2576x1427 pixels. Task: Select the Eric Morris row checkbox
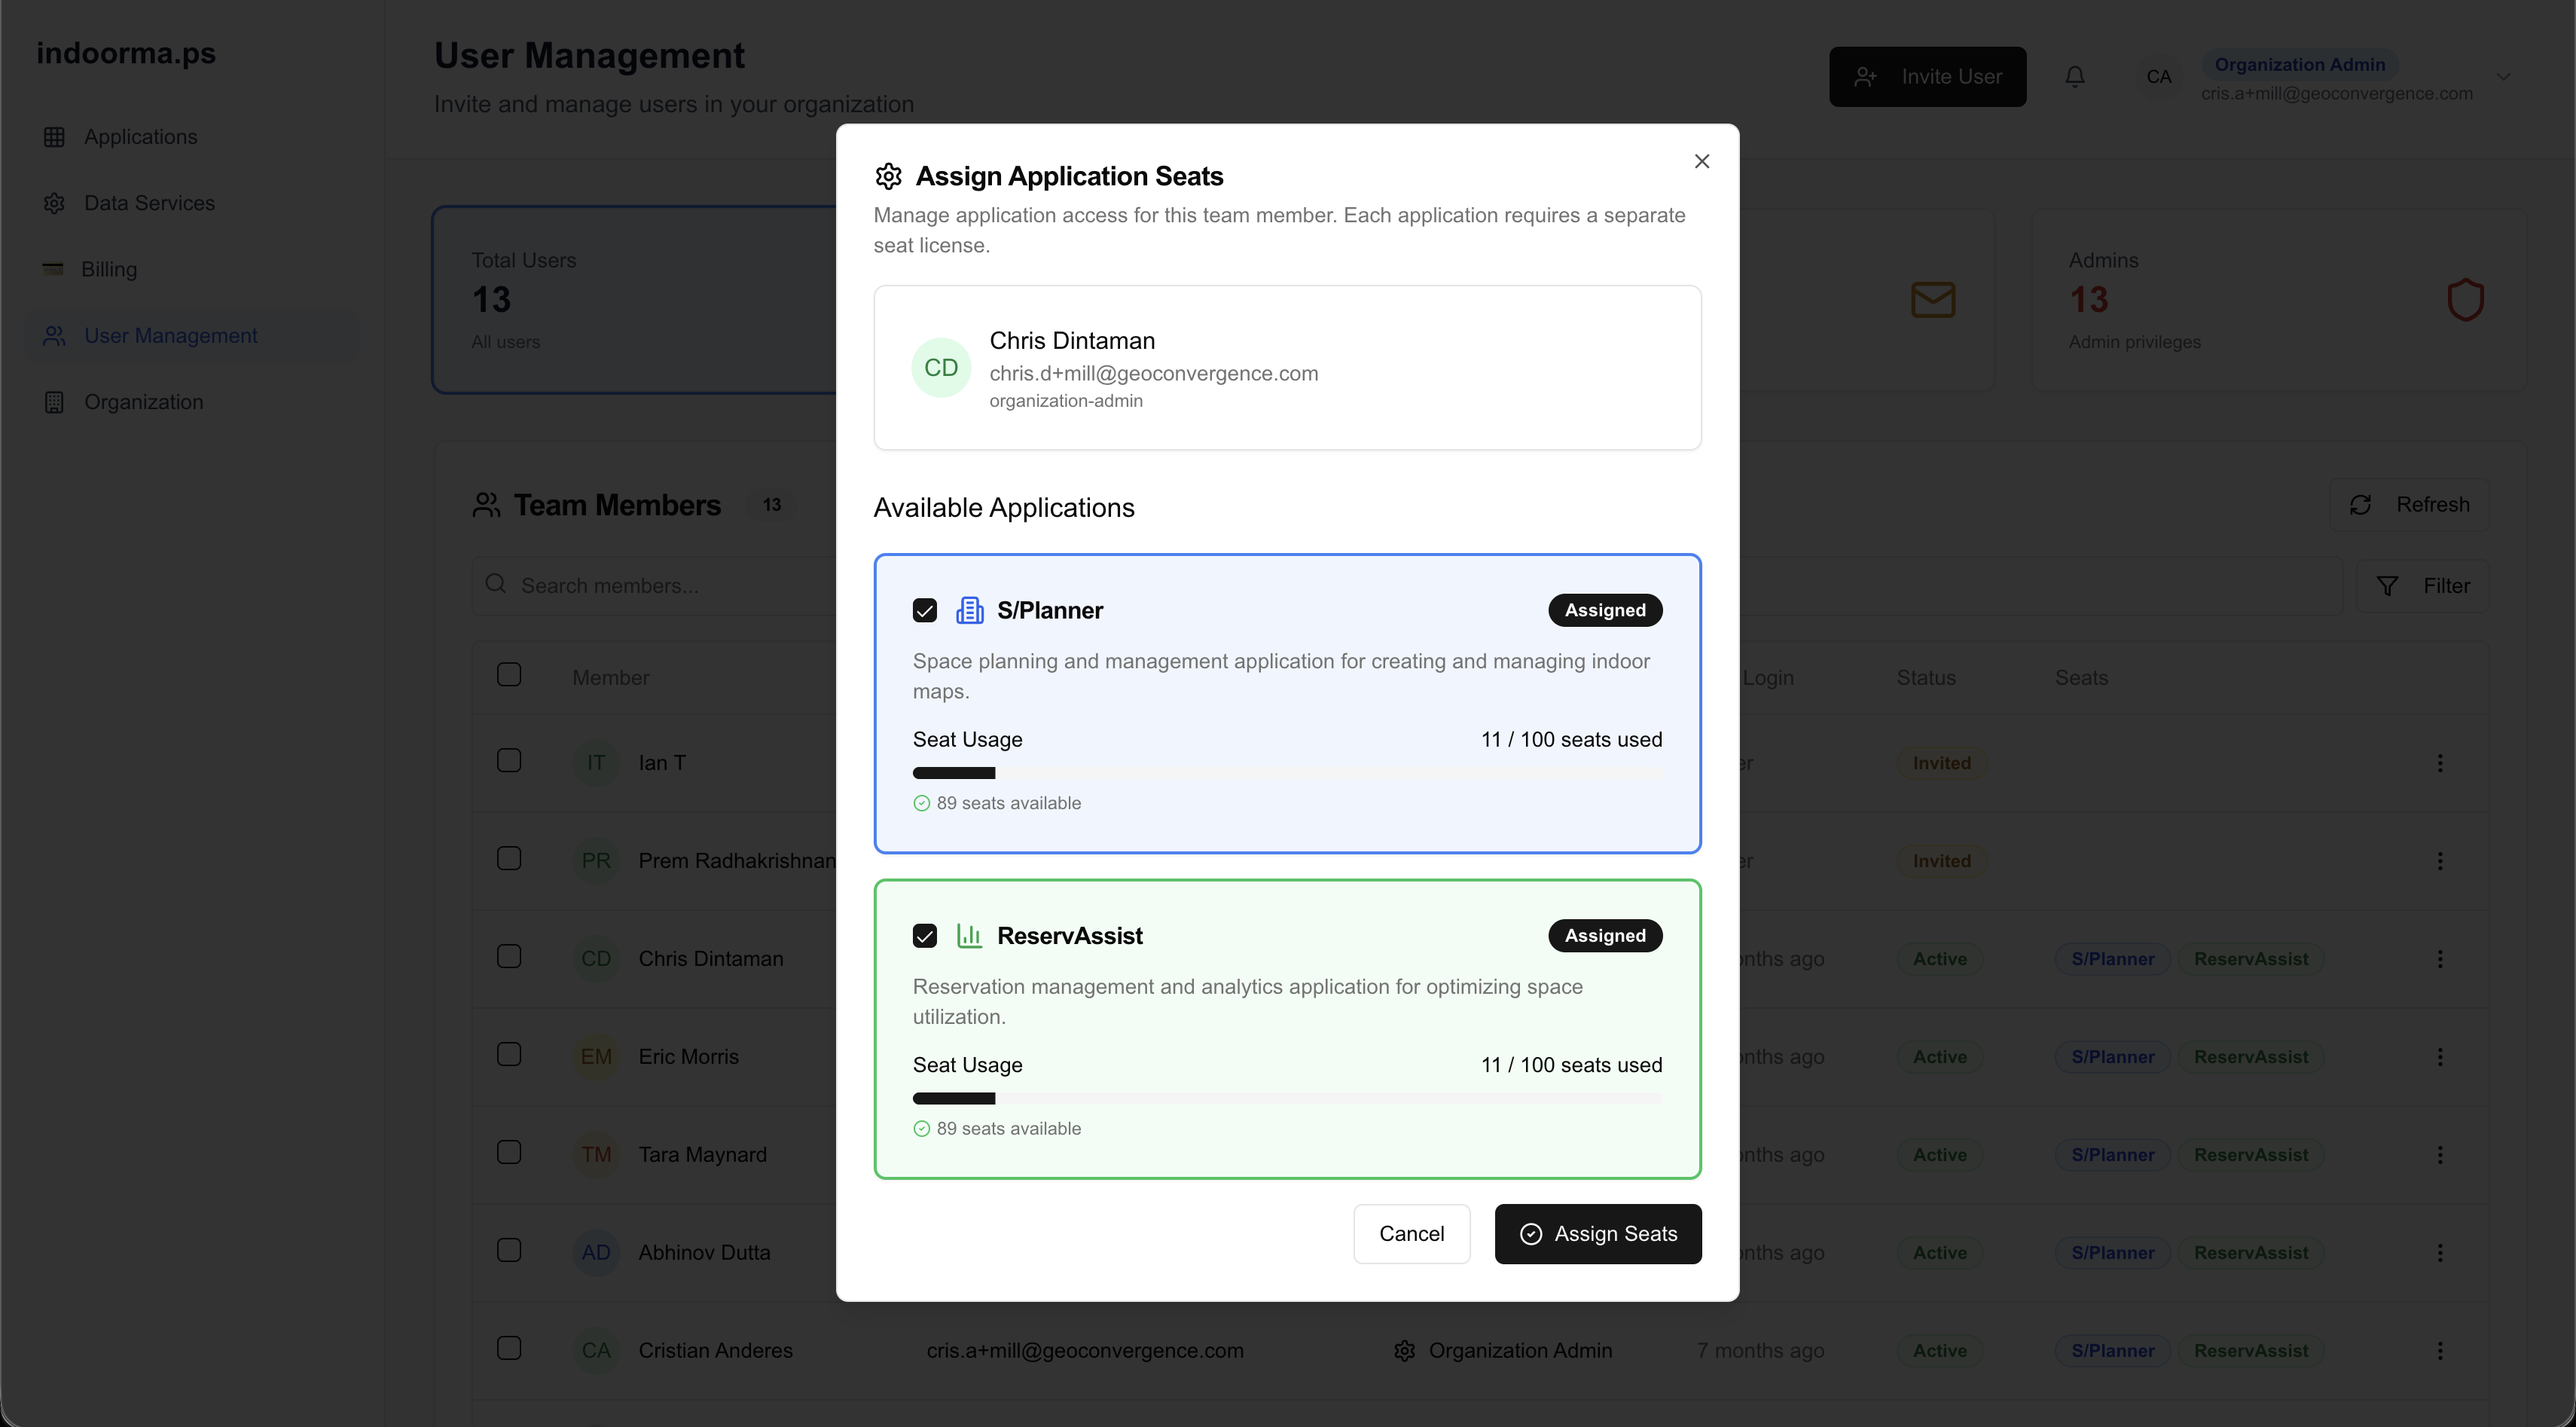pyautogui.click(x=509, y=1055)
